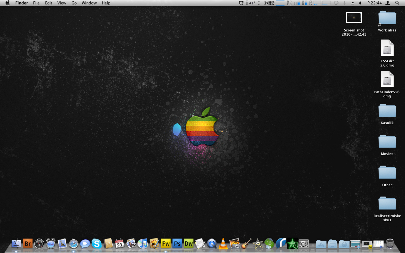Launch Photoshop from the Dock
The height and width of the screenshot is (253, 405).
(x=177, y=243)
